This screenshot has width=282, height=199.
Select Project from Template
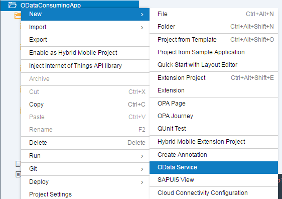coord(214,40)
